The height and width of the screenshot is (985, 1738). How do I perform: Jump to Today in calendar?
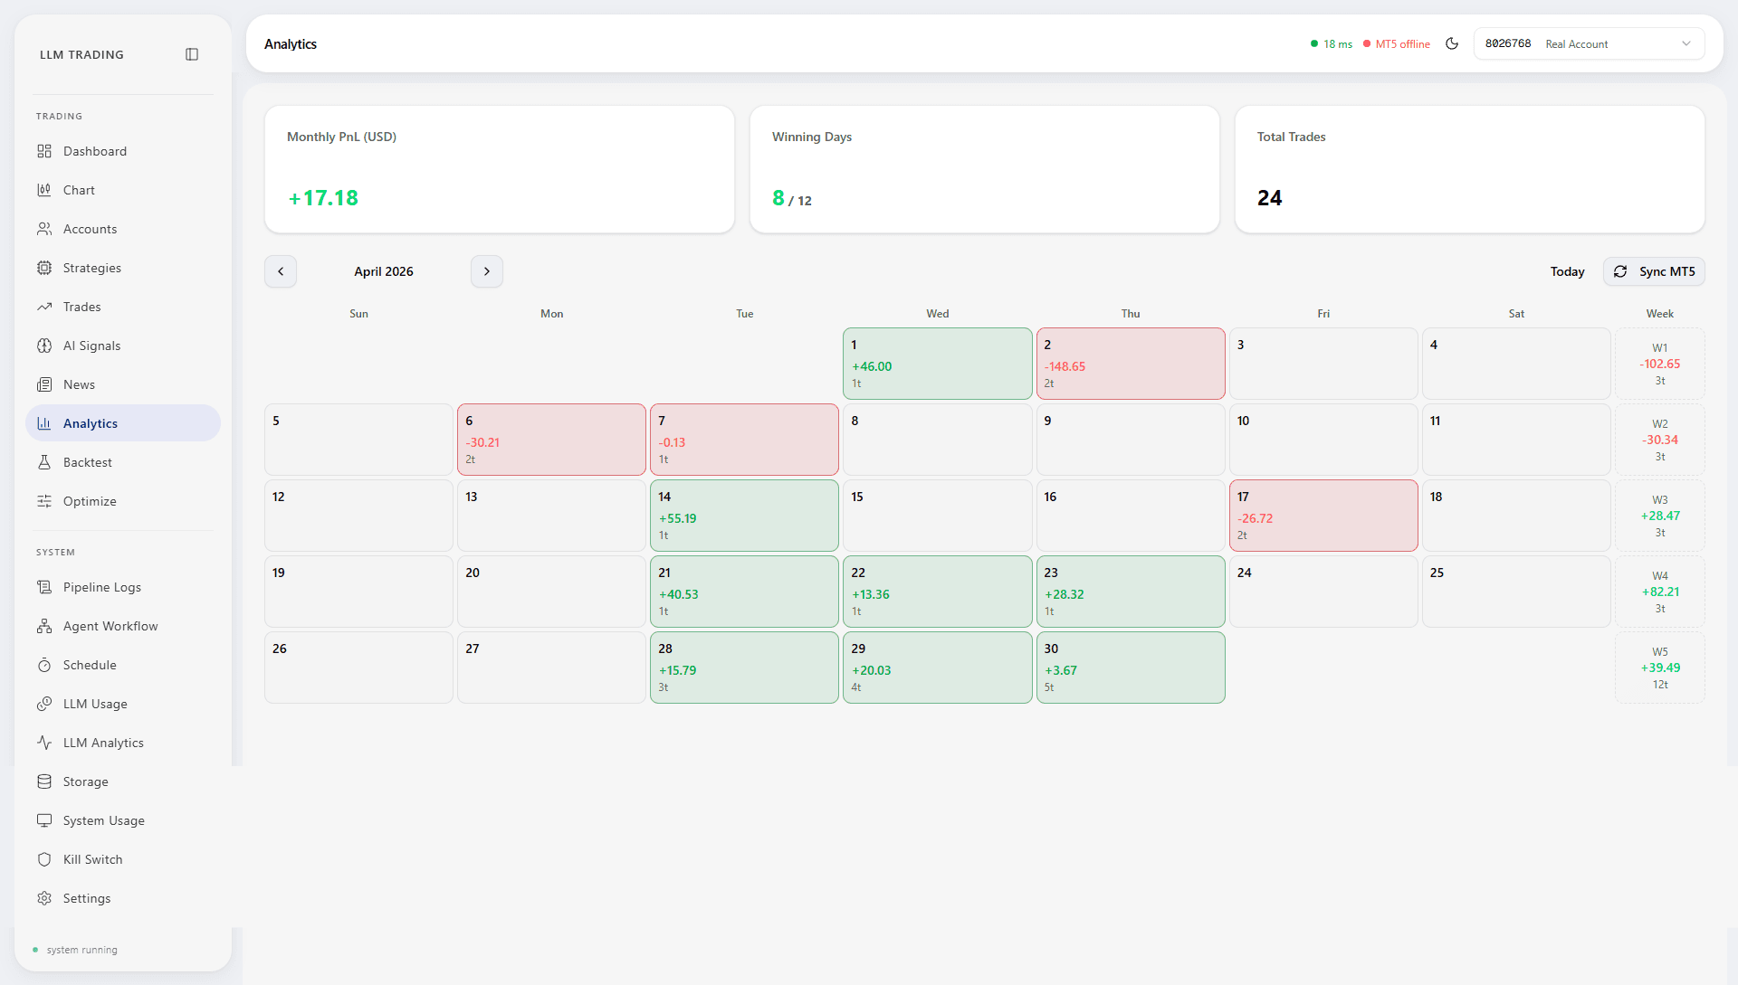click(x=1567, y=271)
